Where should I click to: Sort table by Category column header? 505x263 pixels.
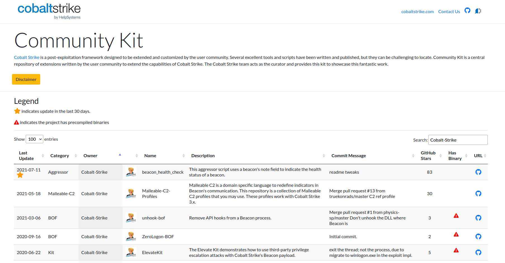tap(60, 156)
